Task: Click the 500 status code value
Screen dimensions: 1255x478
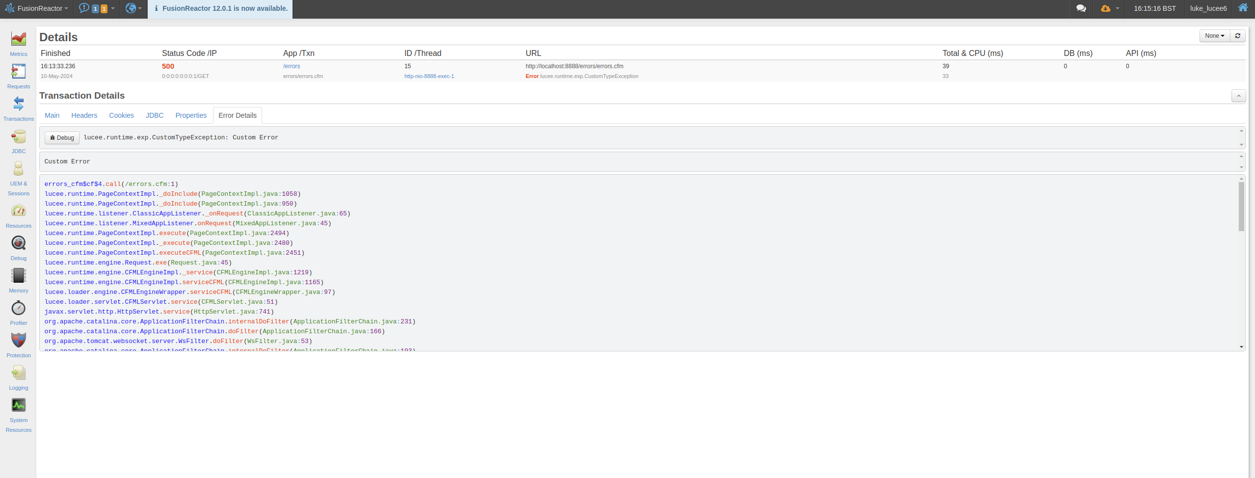Action: [168, 66]
